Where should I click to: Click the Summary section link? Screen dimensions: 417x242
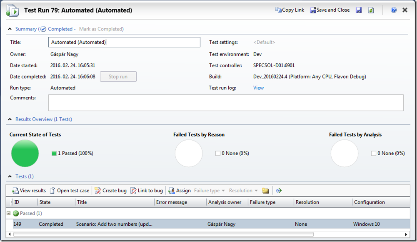click(x=26, y=29)
